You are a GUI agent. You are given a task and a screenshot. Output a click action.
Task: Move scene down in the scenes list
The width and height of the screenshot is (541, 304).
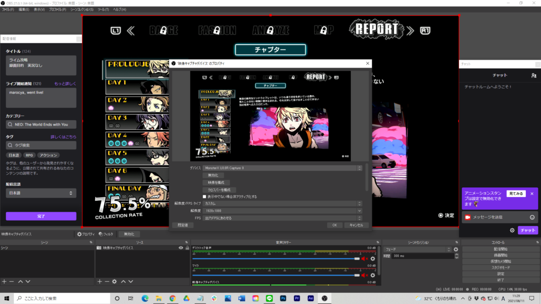28,282
